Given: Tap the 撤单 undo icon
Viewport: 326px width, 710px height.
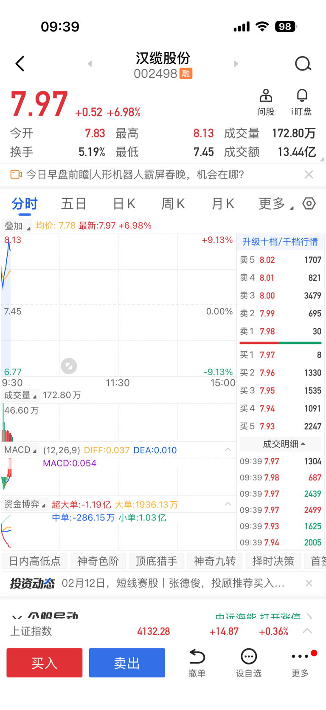Looking at the screenshot, I should [197, 663].
